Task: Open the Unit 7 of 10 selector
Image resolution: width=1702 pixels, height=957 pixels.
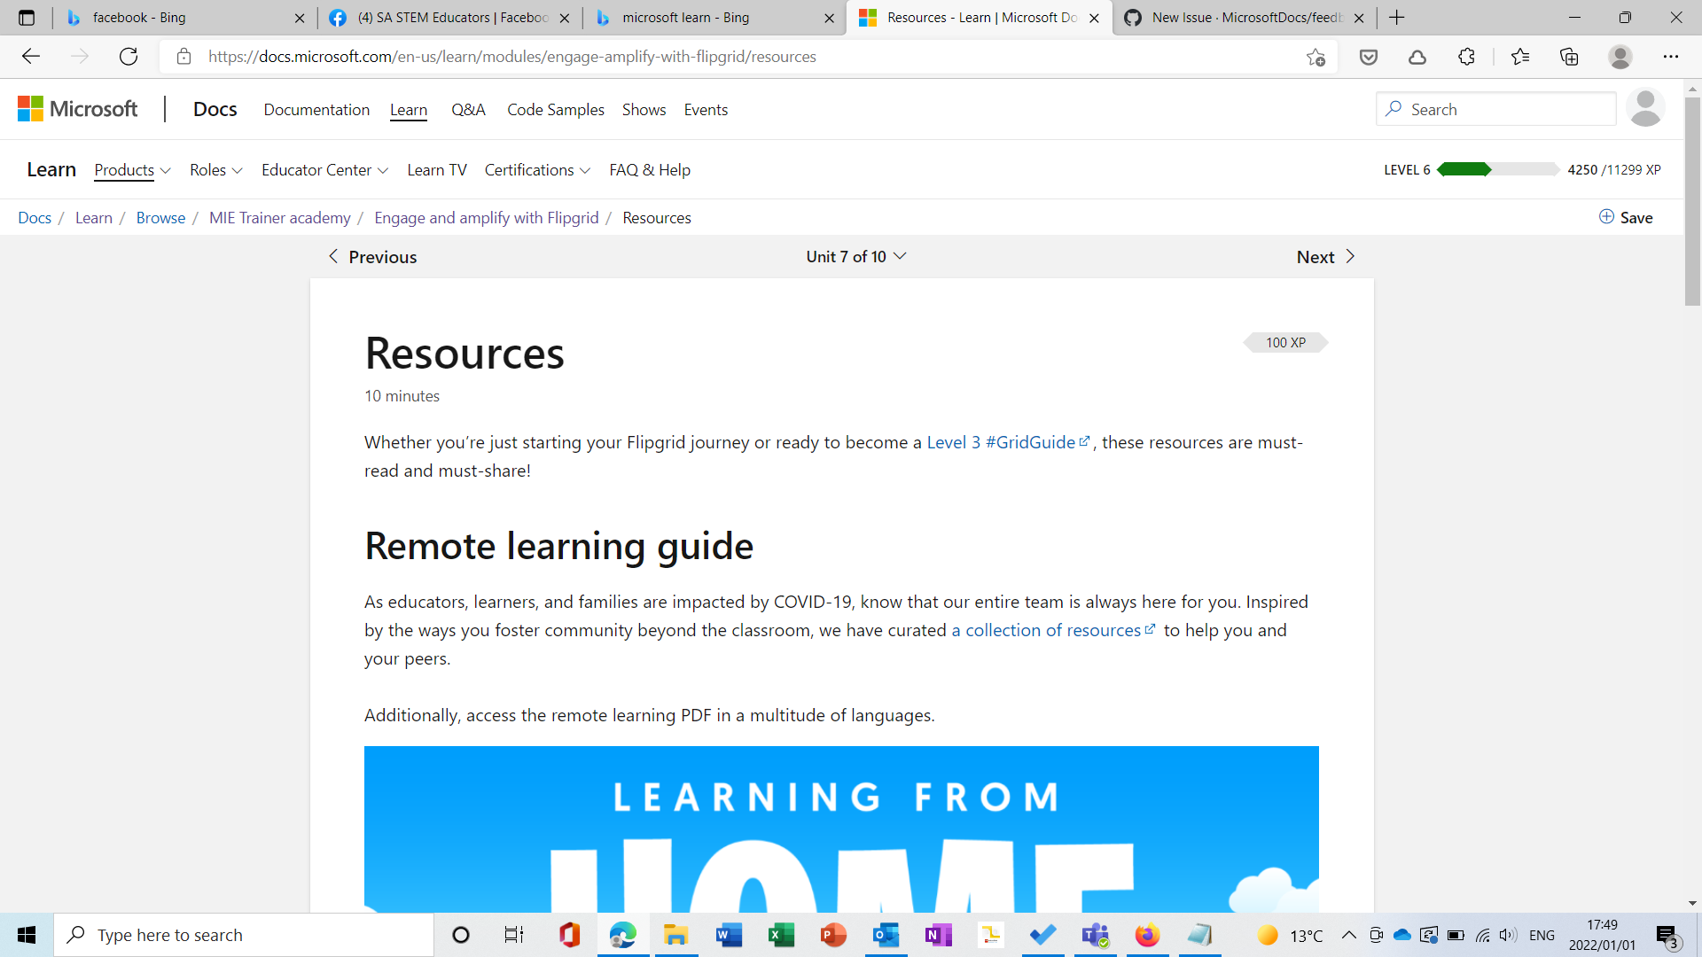Action: click(x=855, y=257)
